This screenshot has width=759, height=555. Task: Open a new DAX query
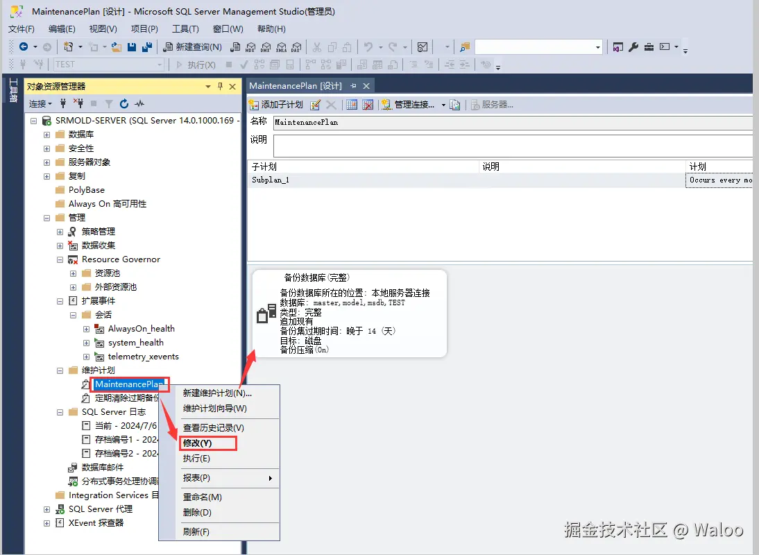pos(296,47)
